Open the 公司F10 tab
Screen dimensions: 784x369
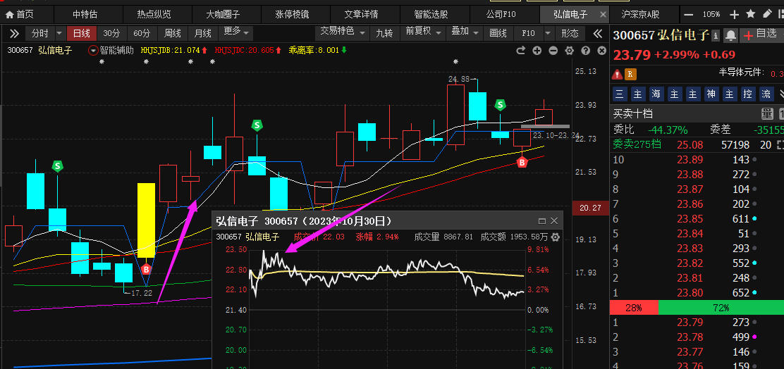(501, 14)
